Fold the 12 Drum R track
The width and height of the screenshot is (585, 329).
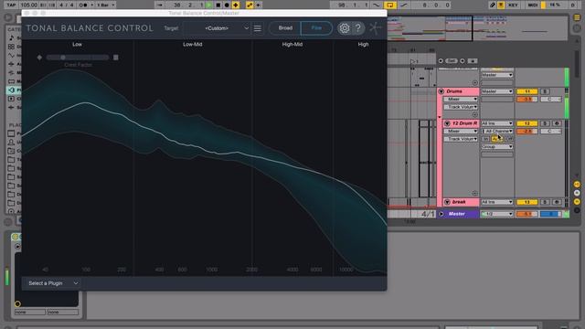point(447,123)
